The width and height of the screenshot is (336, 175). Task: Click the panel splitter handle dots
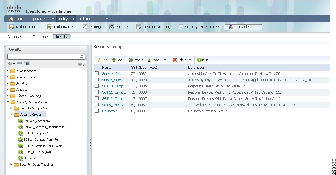pos(90,146)
